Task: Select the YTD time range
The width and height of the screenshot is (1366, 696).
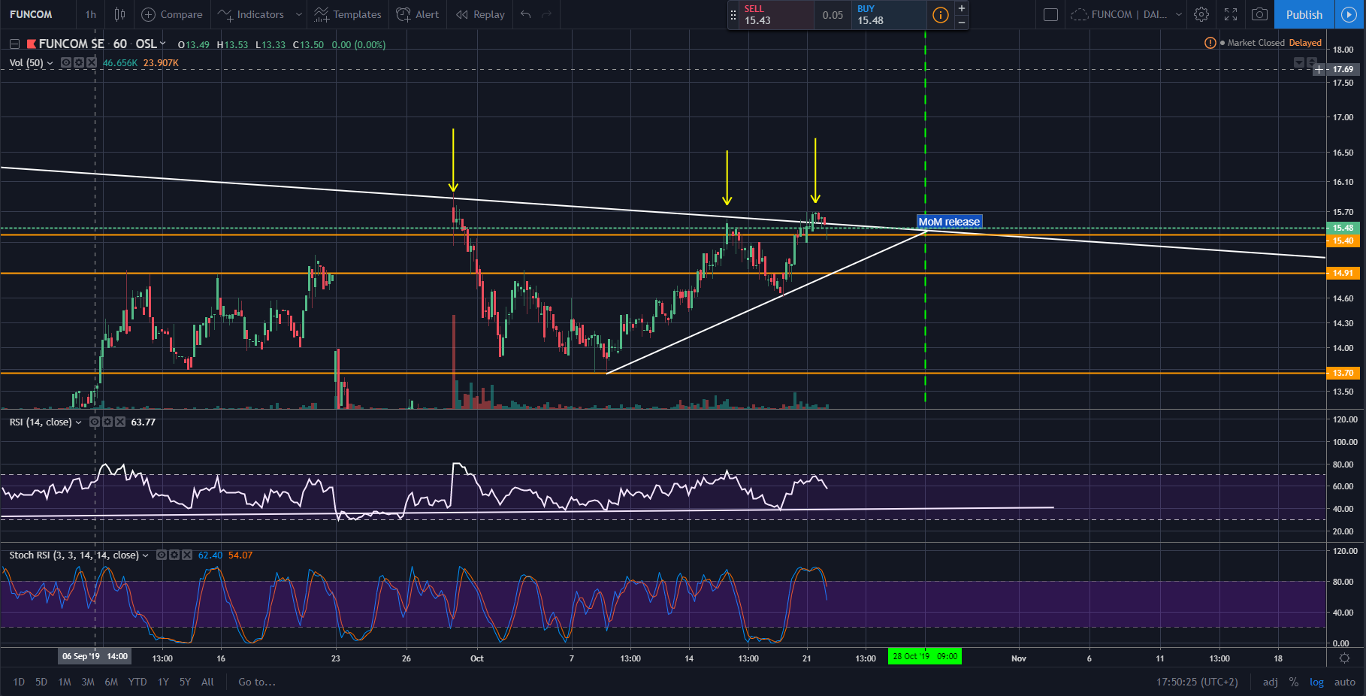Action: [x=138, y=682]
